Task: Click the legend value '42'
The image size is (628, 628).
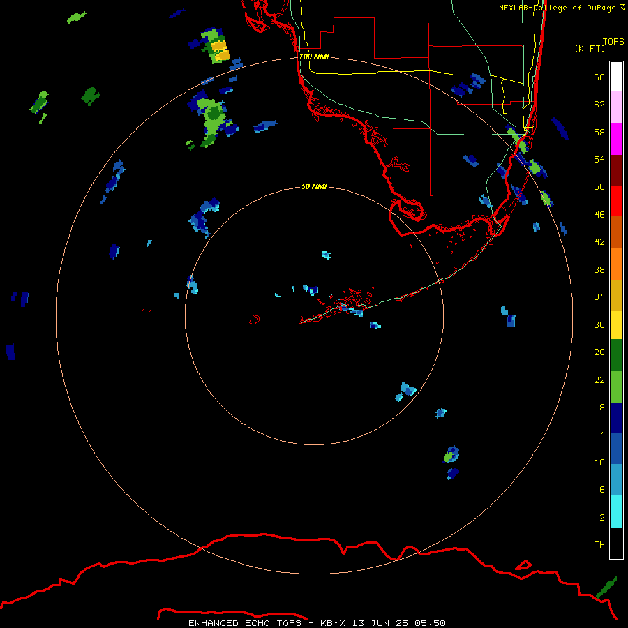Action: pos(599,241)
